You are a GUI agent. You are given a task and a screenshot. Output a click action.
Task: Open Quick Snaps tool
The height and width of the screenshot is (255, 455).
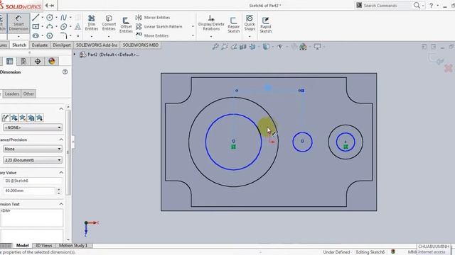point(250,23)
